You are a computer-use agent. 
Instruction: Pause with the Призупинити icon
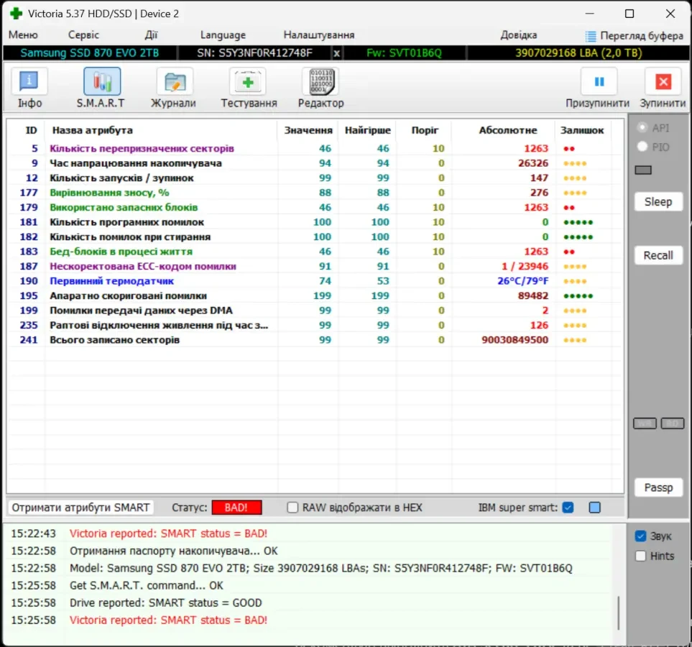pos(599,82)
